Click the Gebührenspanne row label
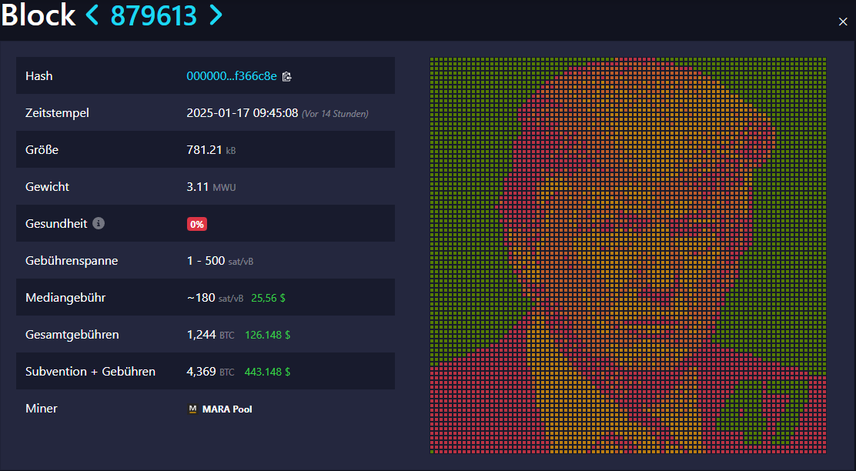The width and height of the screenshot is (856, 471). [x=72, y=261]
